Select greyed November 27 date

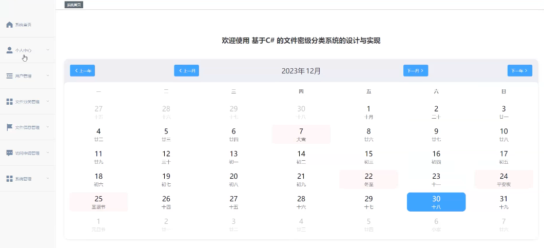(99, 112)
